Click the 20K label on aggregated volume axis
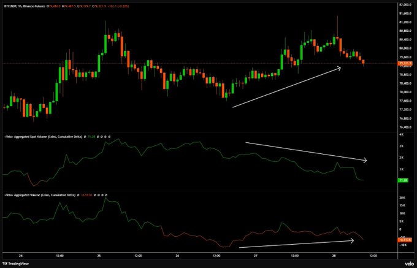417x268 pixels. (402, 198)
